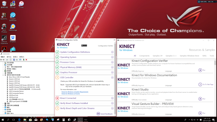Open the ASUS Phoebus desktop shortcut
This screenshot has width=217, height=122.
coord(4,28)
